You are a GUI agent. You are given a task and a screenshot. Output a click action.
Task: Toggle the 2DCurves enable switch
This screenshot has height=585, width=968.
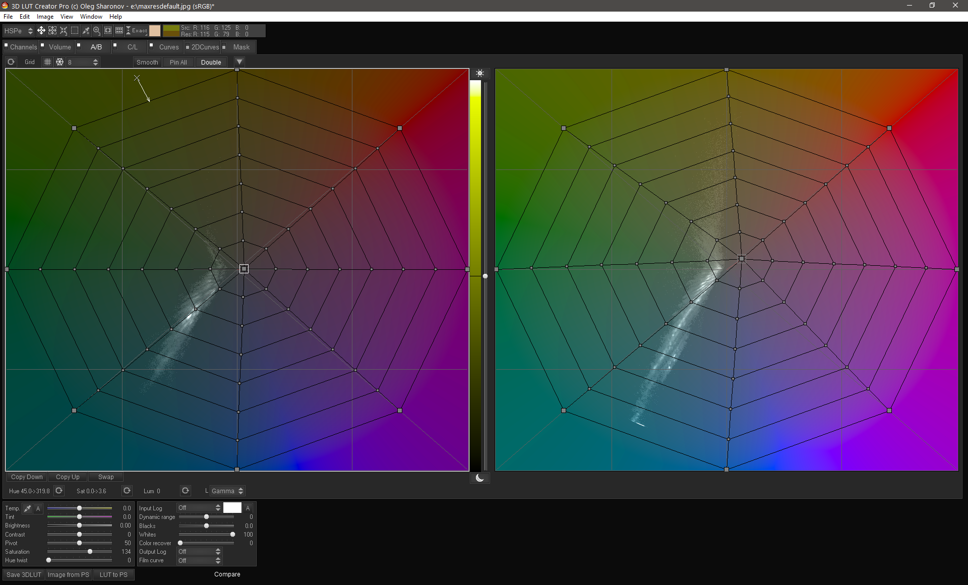[x=188, y=47]
